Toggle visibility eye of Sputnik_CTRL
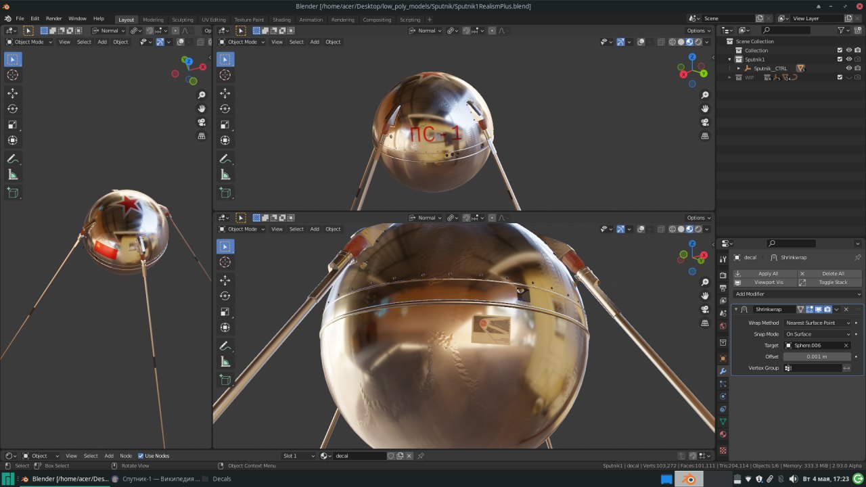Viewport: 866px width, 487px height. (x=849, y=68)
